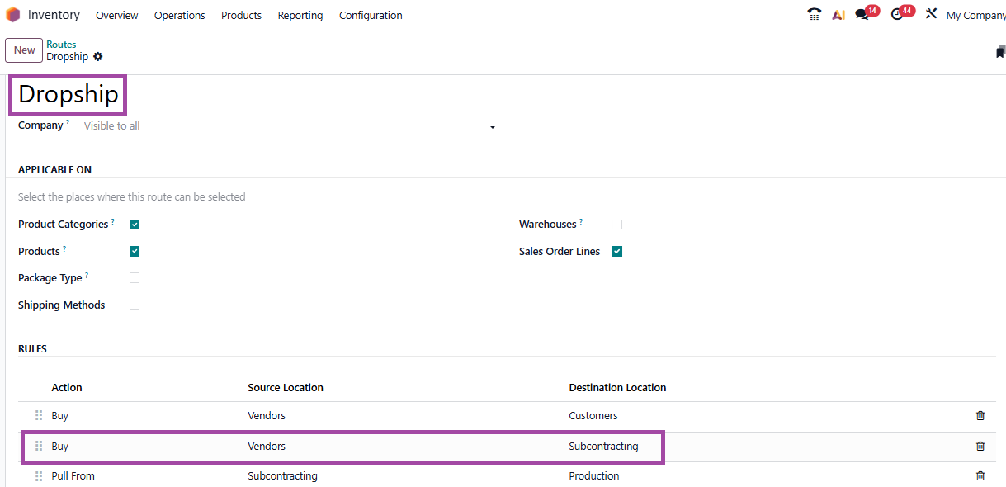This screenshot has height=487, width=1006.
Task: Open the VoIP phone icon
Action: pos(815,15)
